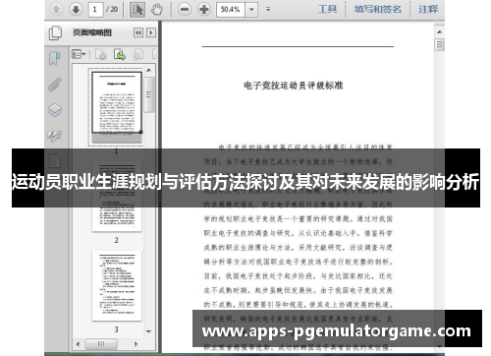Open the Layers sidebar panel
The width and height of the screenshot is (491, 356).
[x=55, y=110]
